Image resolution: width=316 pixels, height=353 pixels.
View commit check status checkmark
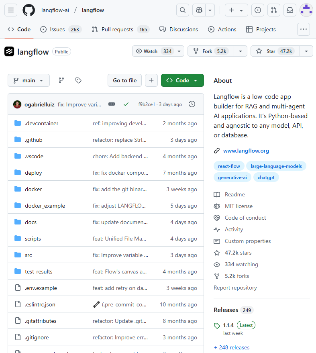click(x=126, y=104)
